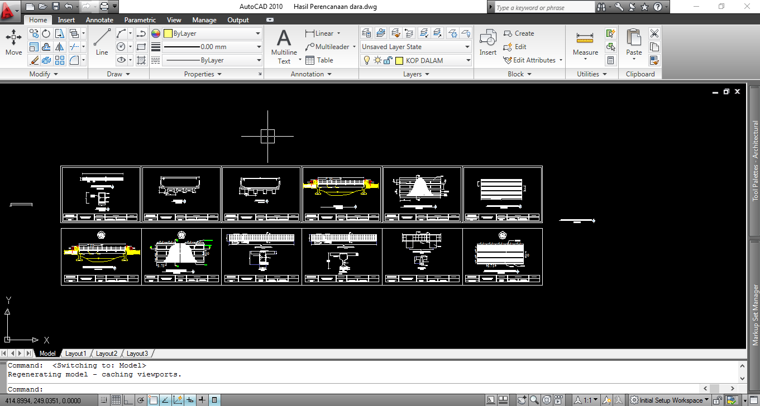Toggle the lock on the KOP DALAM layer
The image size is (760, 406).
[388, 60]
